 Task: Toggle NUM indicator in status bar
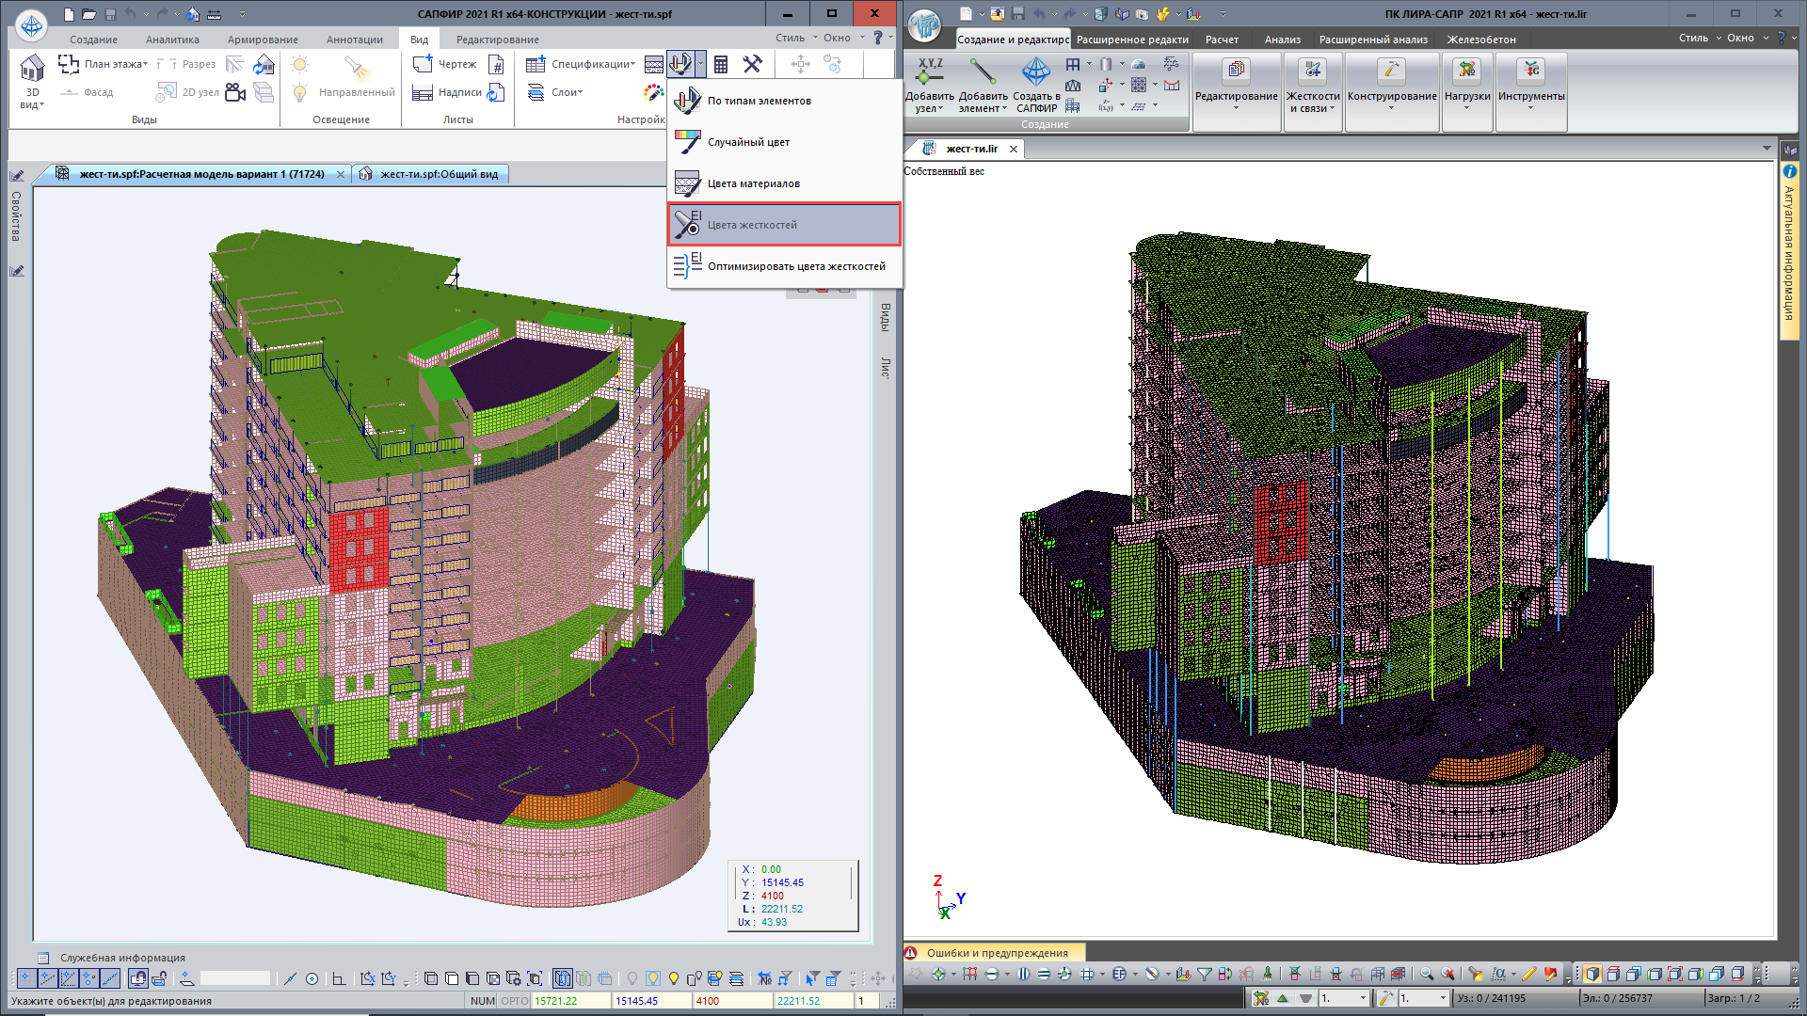(x=483, y=1001)
